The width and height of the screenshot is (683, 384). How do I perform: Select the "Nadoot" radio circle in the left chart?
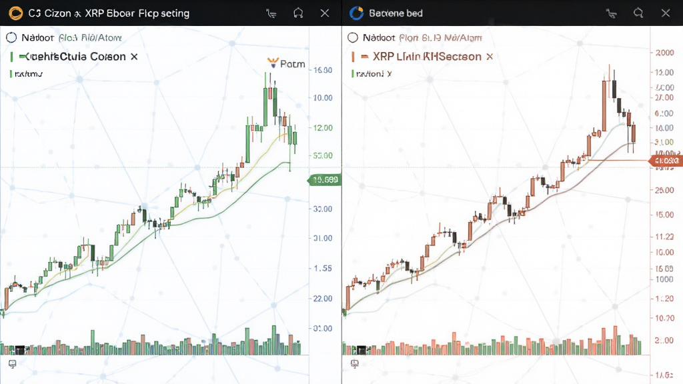coord(11,38)
